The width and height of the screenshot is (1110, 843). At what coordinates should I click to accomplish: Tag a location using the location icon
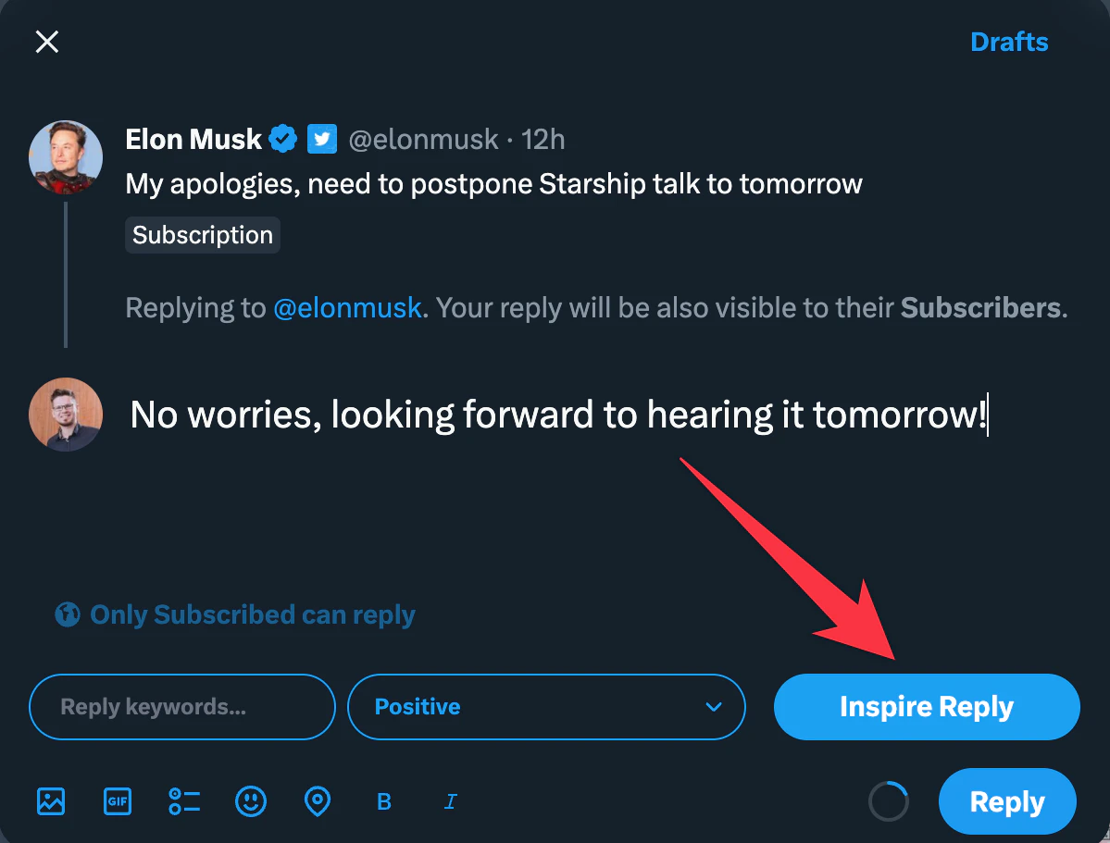pos(318,801)
